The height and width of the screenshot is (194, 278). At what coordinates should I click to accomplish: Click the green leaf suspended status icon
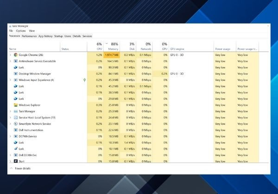click(x=85, y=80)
